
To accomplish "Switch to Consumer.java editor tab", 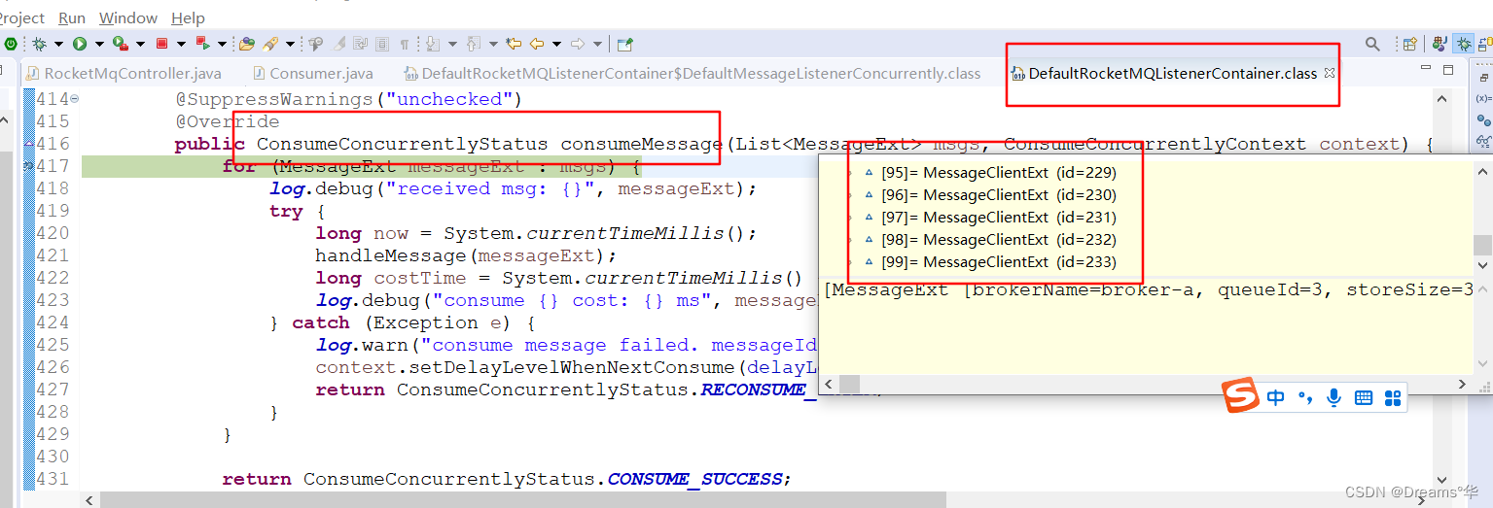I will pyautogui.click(x=313, y=73).
